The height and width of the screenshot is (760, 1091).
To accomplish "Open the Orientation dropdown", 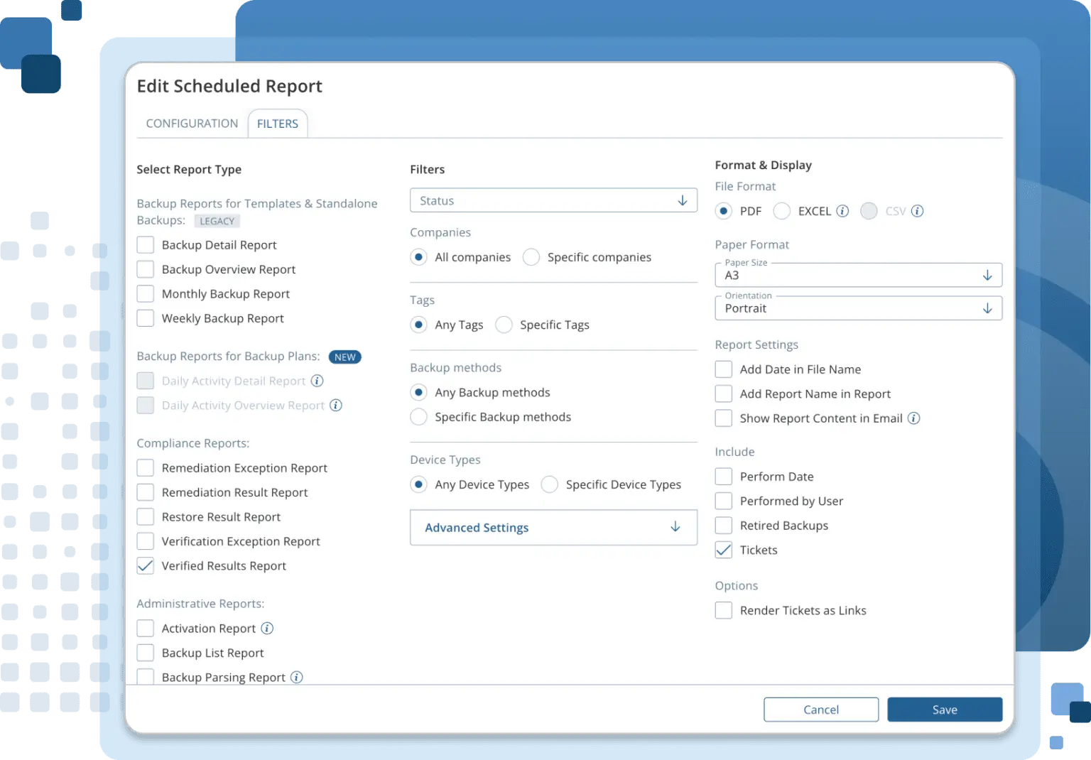I will (858, 308).
